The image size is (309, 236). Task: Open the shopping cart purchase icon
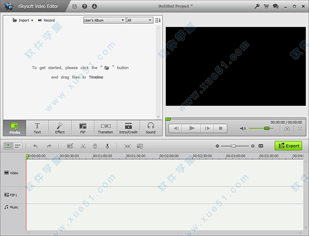(266, 6)
